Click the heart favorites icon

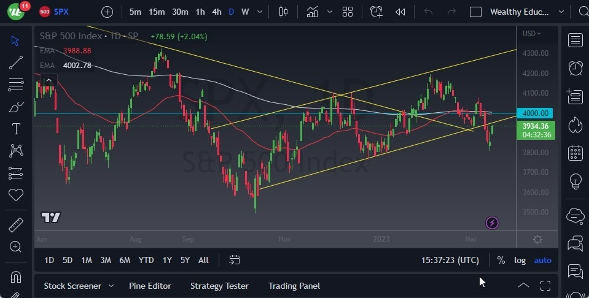[16, 195]
